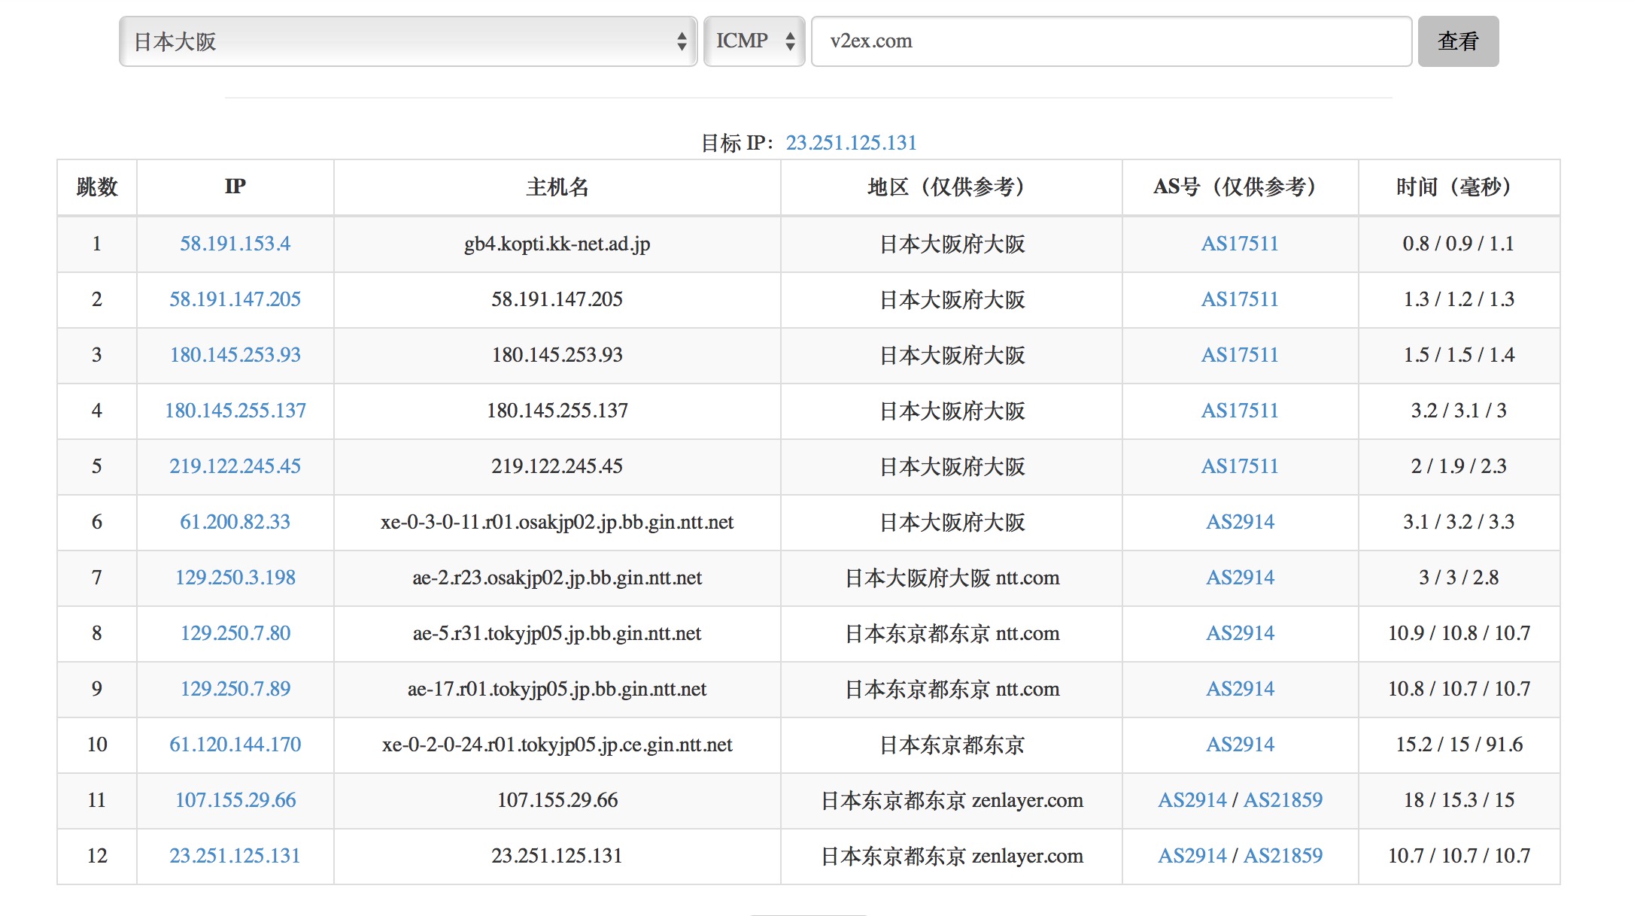Click IP link 129.250.7.89

pyautogui.click(x=235, y=689)
